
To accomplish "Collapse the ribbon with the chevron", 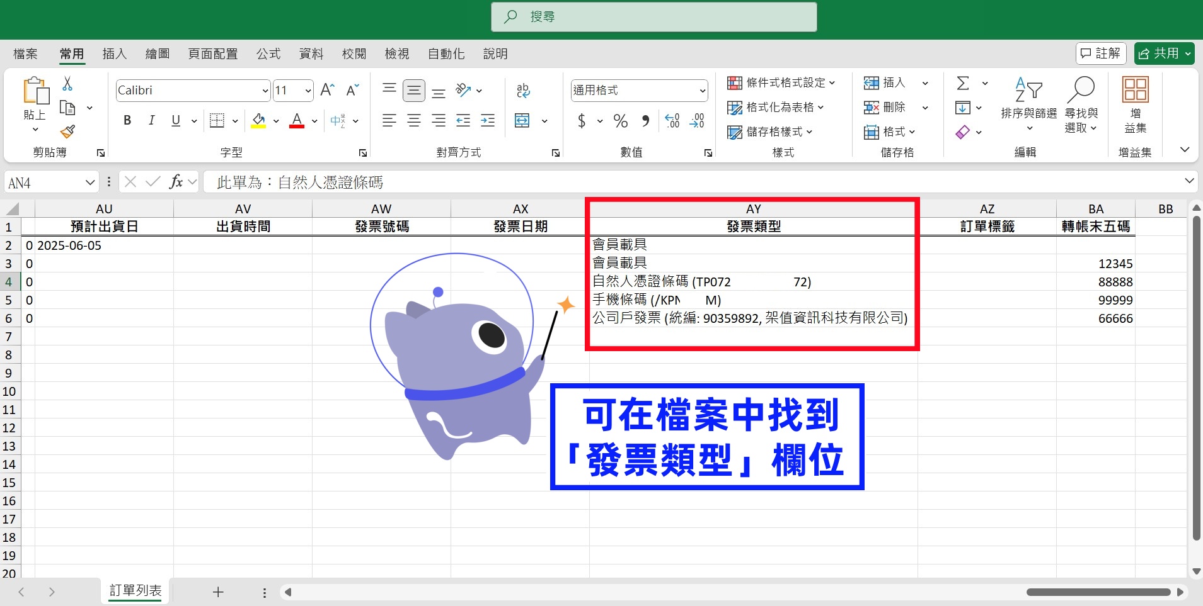I will coord(1185,150).
